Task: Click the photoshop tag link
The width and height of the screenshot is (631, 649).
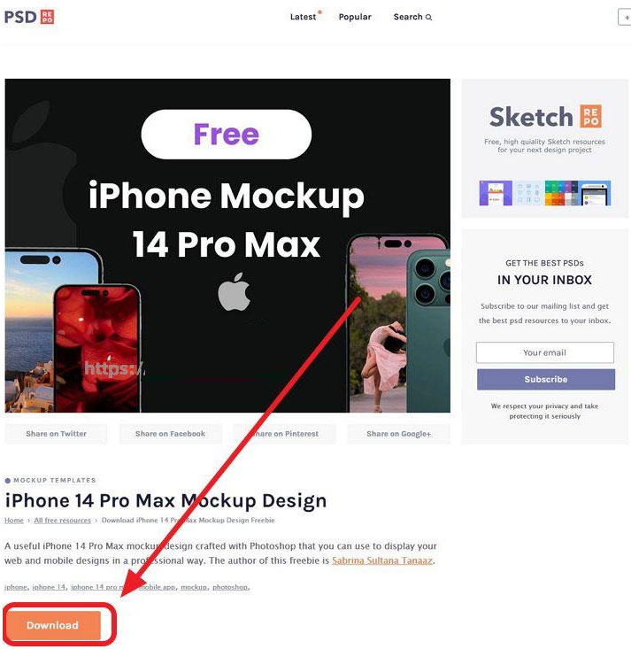Action: 230,587
